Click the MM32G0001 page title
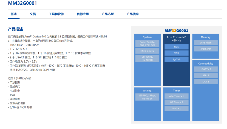This screenshot has width=227, height=129. [22, 4]
